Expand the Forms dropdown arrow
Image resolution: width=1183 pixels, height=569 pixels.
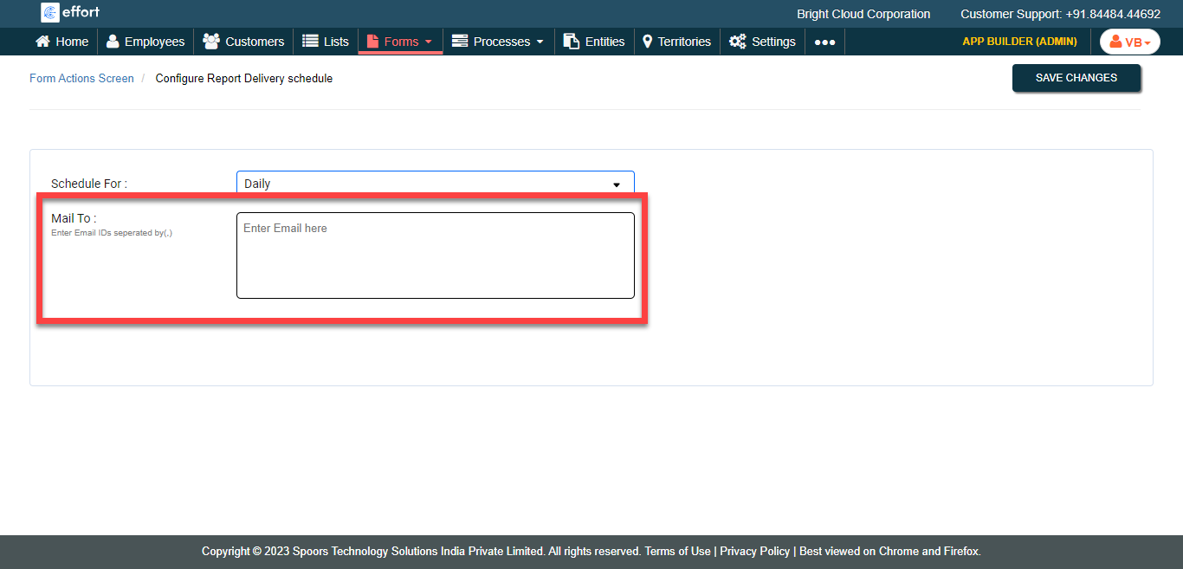click(427, 41)
